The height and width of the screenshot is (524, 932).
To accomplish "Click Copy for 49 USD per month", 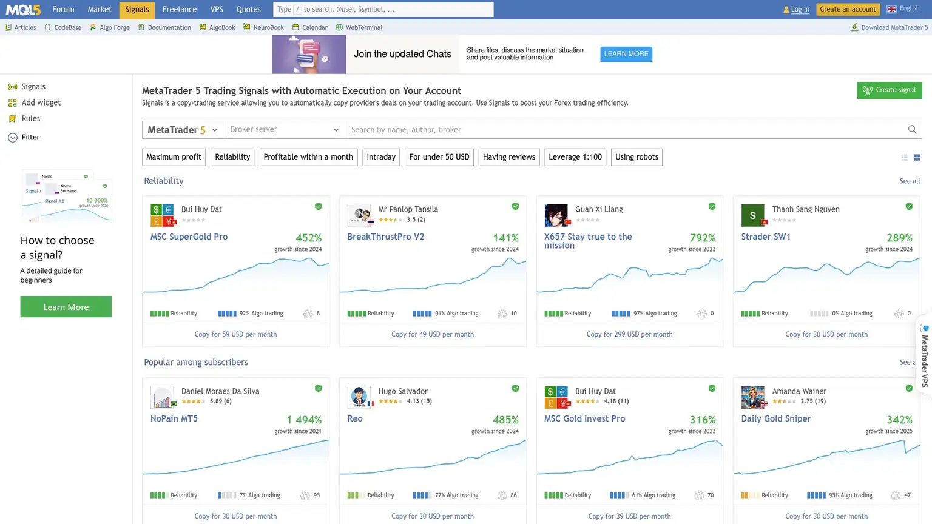I will point(433,334).
